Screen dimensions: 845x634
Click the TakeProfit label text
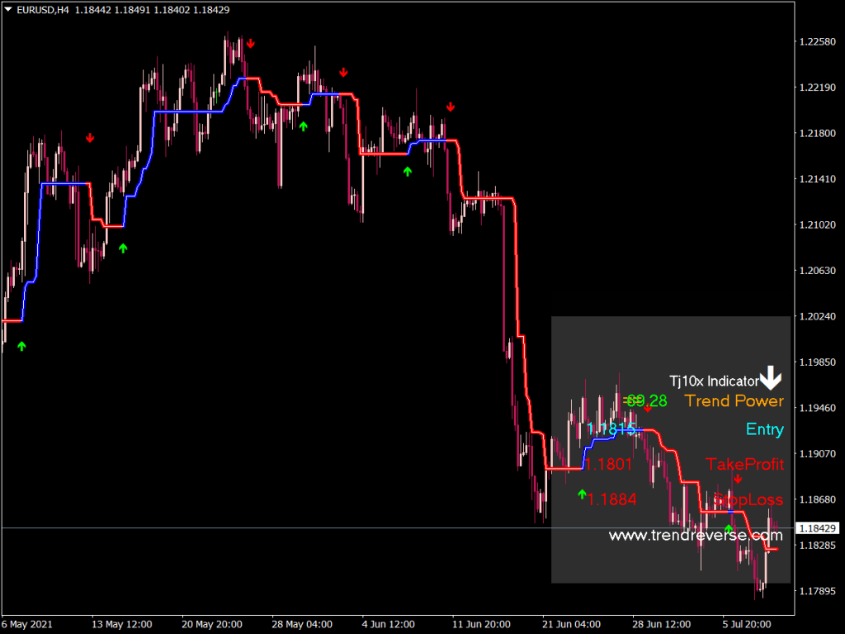(745, 465)
